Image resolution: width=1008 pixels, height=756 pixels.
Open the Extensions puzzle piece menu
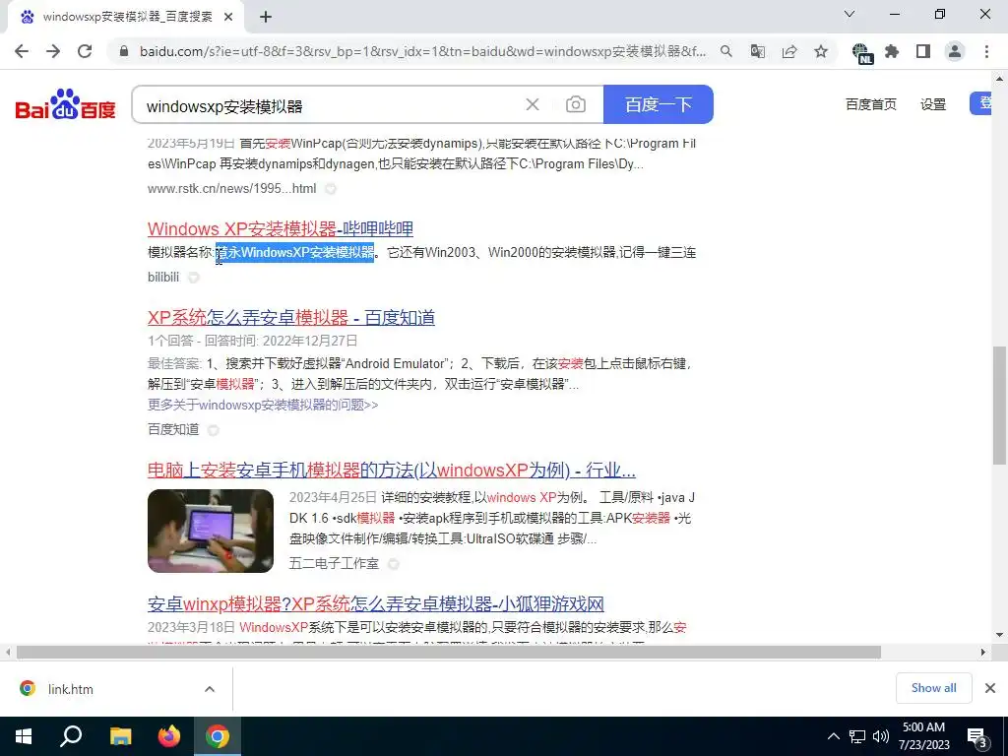click(892, 51)
